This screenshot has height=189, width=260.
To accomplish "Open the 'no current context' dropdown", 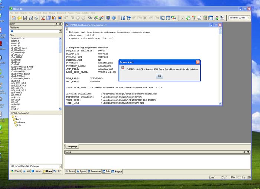I will click(x=248, y=17).
